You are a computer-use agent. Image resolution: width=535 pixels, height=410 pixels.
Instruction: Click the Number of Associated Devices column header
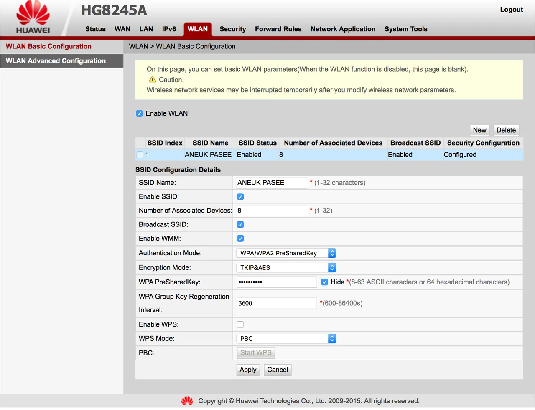click(333, 143)
